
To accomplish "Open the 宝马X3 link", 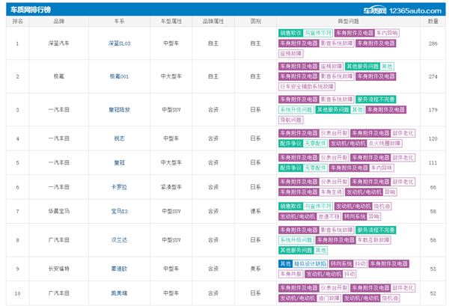I will pyautogui.click(x=119, y=211).
